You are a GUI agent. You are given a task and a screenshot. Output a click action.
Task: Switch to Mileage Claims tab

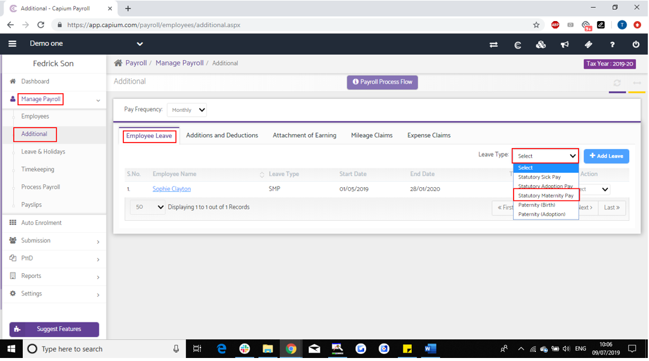point(371,135)
